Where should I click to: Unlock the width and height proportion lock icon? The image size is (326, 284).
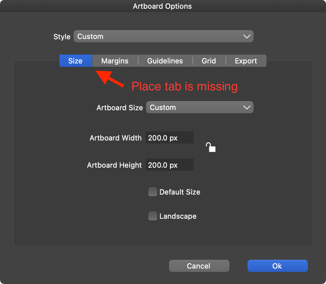pyautogui.click(x=210, y=147)
